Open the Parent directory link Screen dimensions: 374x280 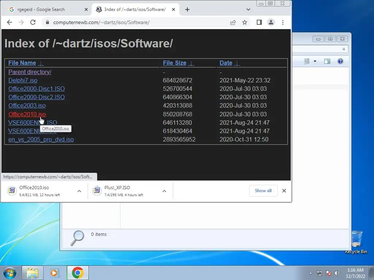coord(30,72)
